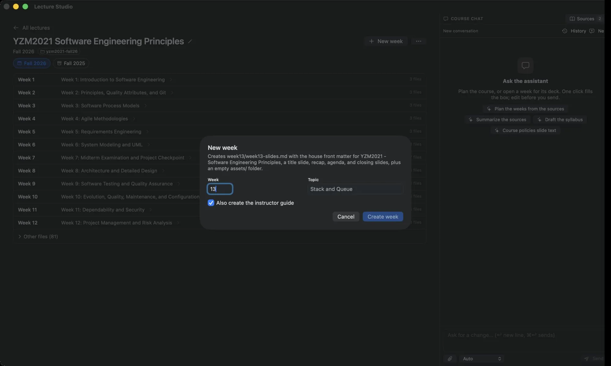Expand the Other files (81) section
611x366 pixels.
pos(38,237)
